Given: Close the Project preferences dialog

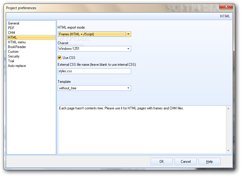Looking at the screenshot, I should [226, 6].
